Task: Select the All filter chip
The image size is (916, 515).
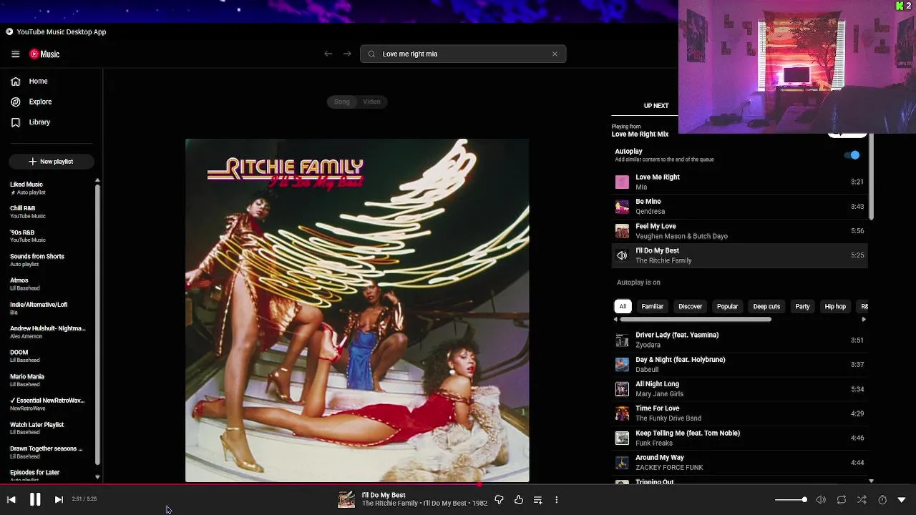Action: 623,306
